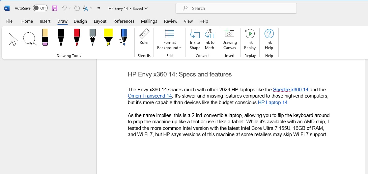The height and width of the screenshot is (174, 368).
Task: Select the arrow Select tool
Action: coord(13,39)
